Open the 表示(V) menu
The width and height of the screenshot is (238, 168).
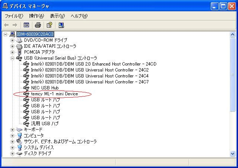(57, 16)
